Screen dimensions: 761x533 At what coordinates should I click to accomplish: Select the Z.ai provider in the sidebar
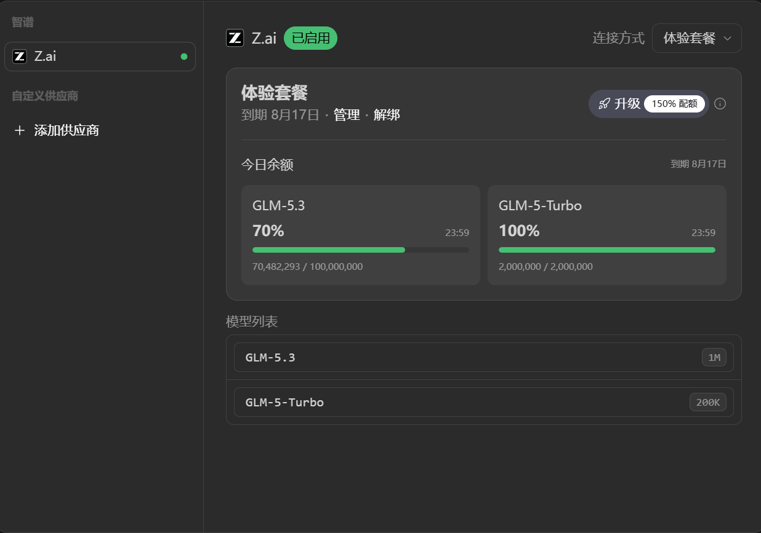100,57
